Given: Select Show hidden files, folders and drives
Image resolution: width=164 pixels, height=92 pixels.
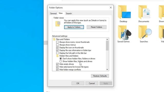Looking at the screenshot, I should pos(60,61).
